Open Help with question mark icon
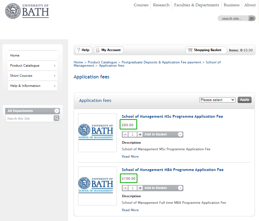The width and height of the screenshot is (259, 221). [x=84, y=50]
